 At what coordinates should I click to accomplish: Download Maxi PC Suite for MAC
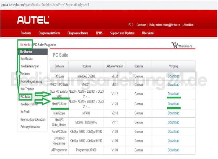tap(173, 94)
